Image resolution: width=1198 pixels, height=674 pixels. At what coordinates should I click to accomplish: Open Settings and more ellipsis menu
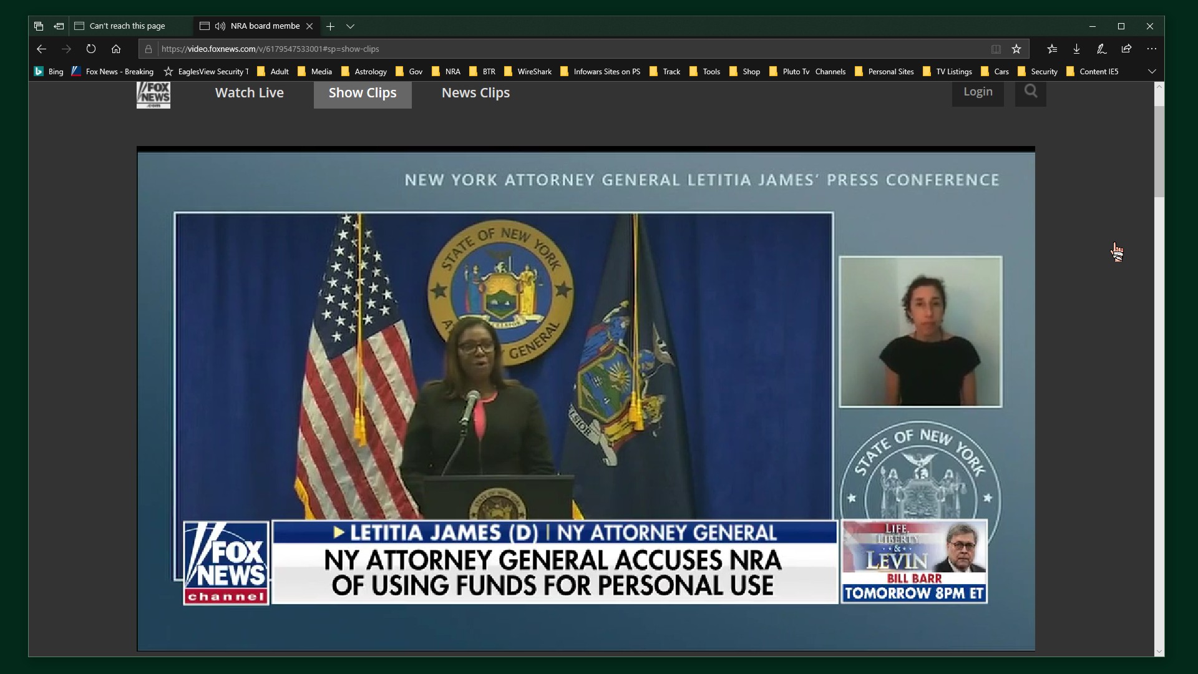(1152, 49)
